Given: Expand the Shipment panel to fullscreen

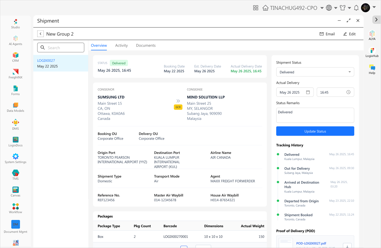Looking at the screenshot, I should click(x=349, y=21).
